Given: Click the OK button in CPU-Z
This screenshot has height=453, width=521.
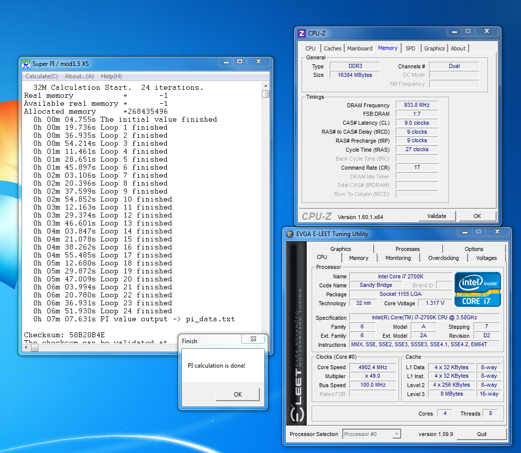Looking at the screenshot, I should pos(477,216).
